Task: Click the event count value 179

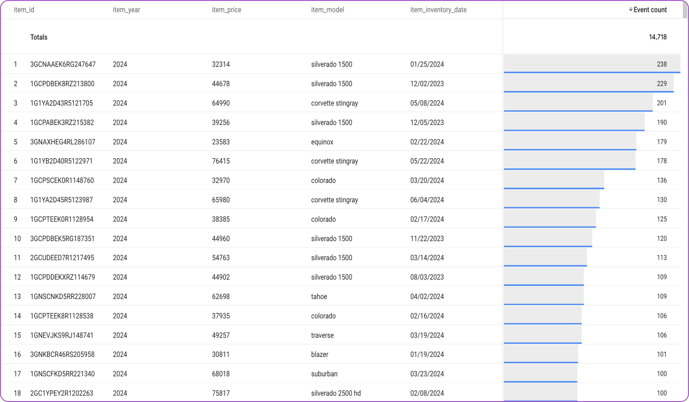Action: click(662, 142)
